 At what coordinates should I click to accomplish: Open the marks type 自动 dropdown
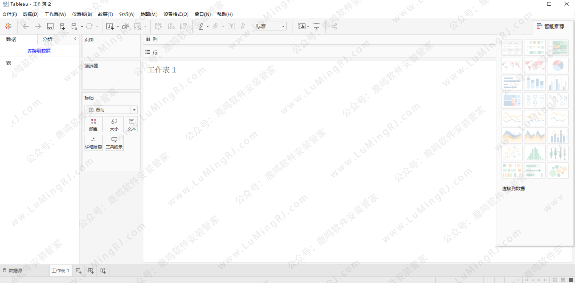click(111, 110)
